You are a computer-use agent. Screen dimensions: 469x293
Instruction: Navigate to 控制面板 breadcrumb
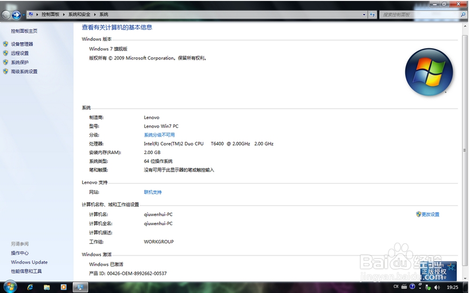(x=50, y=15)
